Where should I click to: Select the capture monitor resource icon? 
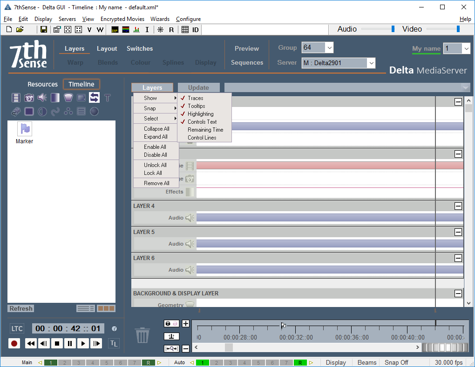coord(81,97)
